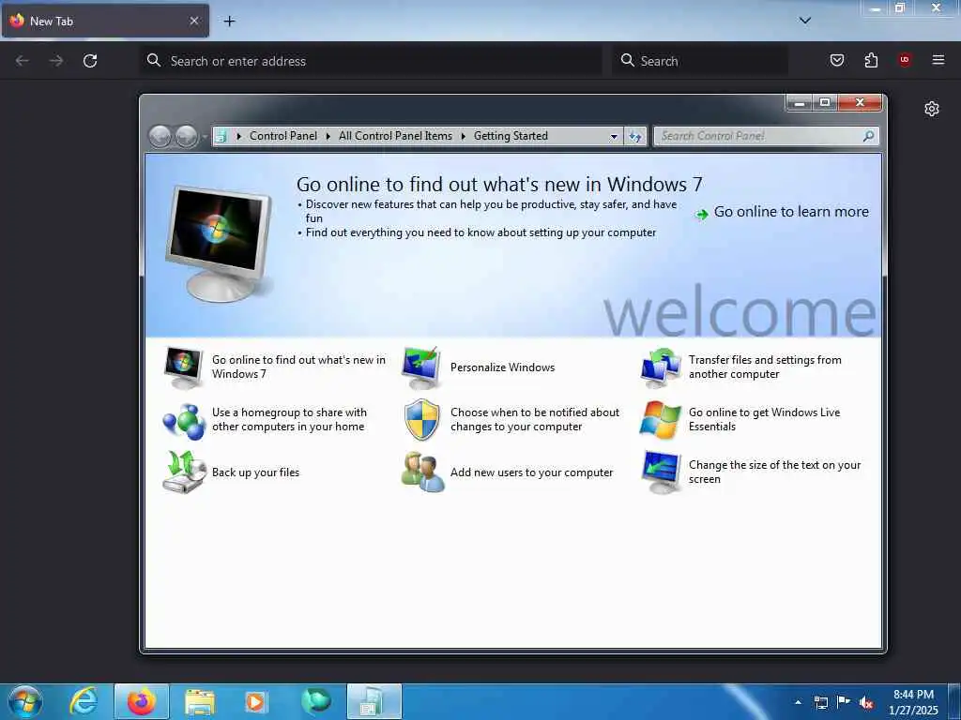Open the address bar history dropdown arrow
The width and height of the screenshot is (961, 720).
tap(614, 137)
